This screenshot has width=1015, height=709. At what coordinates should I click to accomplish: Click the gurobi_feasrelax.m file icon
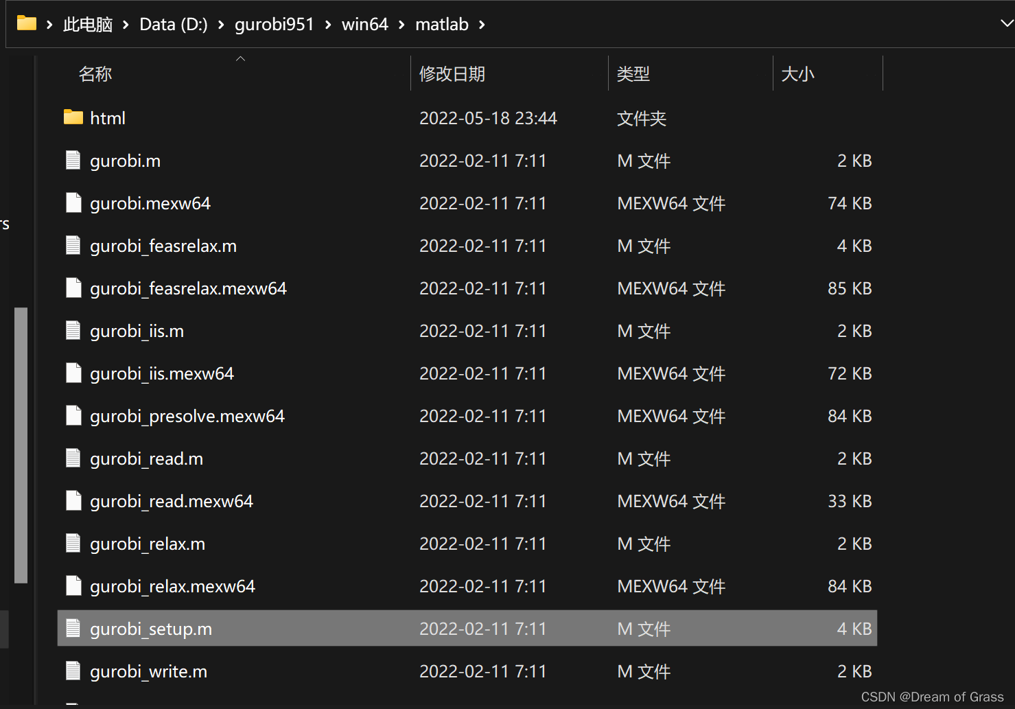73,245
